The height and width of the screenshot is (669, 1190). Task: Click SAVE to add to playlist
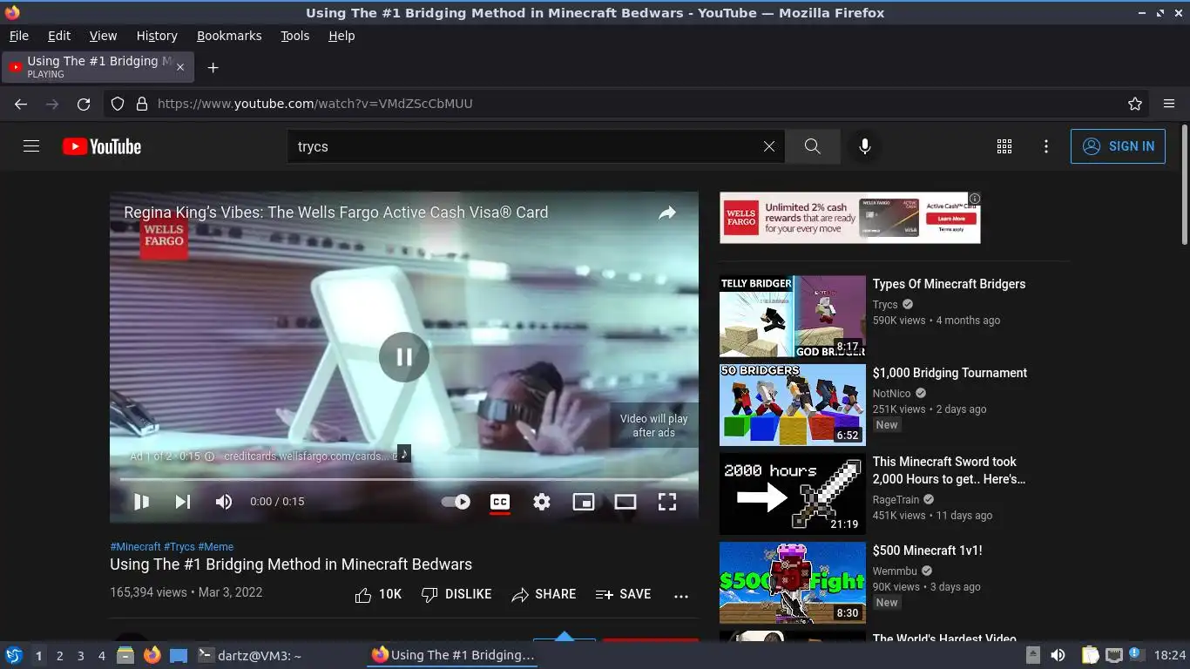pyautogui.click(x=623, y=594)
